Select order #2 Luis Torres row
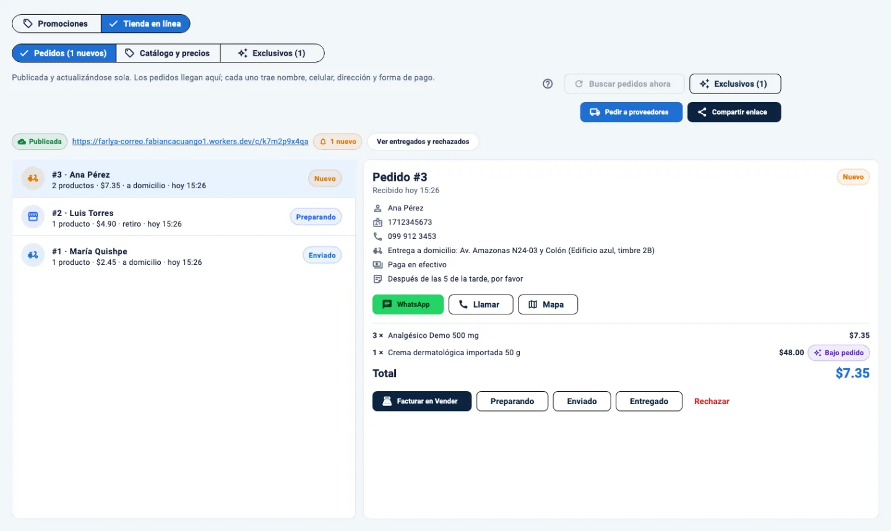Image resolution: width=891 pixels, height=531 pixels. point(184,217)
